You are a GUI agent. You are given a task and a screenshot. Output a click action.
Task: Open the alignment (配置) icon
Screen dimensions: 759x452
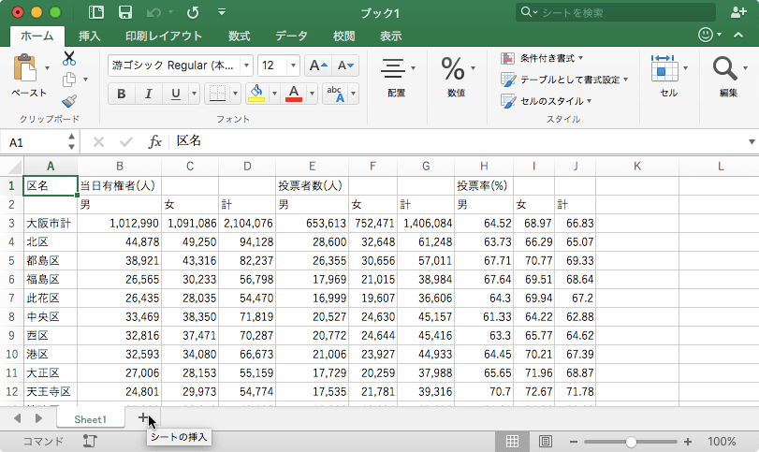tap(392, 68)
